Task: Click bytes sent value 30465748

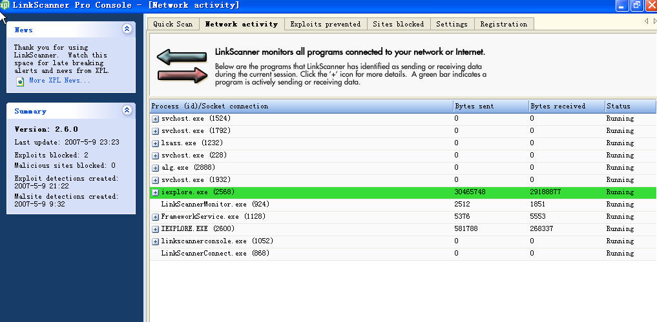Action: (470, 192)
